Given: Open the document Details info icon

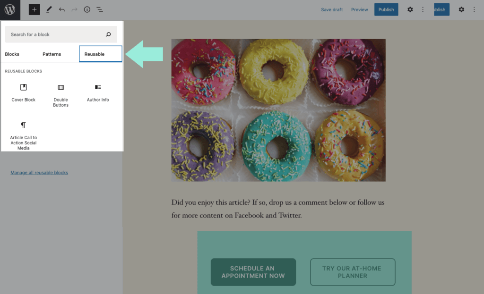Looking at the screenshot, I should [87, 9].
